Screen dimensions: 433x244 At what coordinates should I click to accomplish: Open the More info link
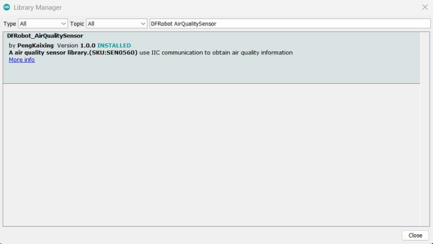(x=21, y=60)
